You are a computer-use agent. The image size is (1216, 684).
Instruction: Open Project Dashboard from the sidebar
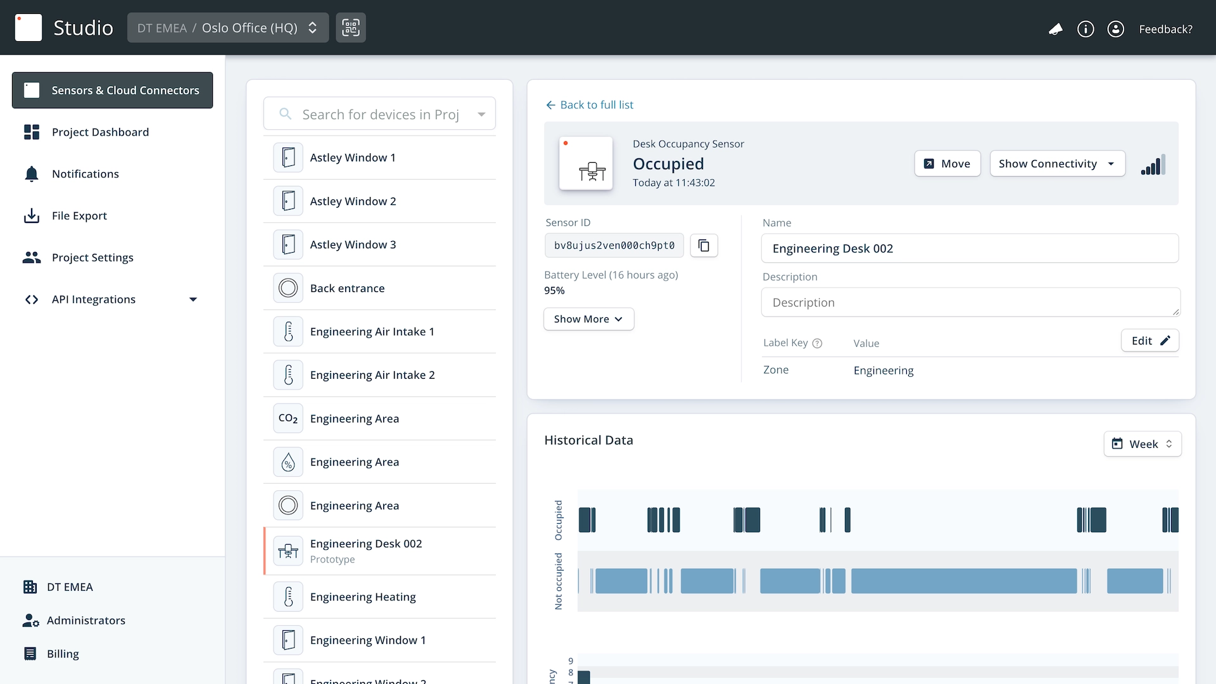click(x=100, y=132)
